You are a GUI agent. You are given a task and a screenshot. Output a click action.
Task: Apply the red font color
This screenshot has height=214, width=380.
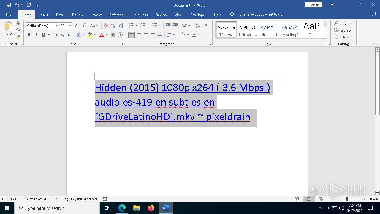tap(102, 35)
